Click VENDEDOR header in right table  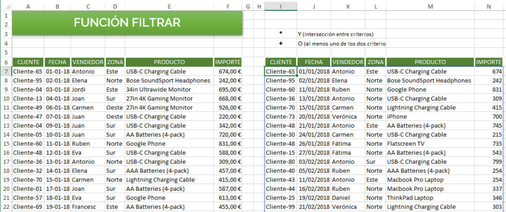(348, 62)
